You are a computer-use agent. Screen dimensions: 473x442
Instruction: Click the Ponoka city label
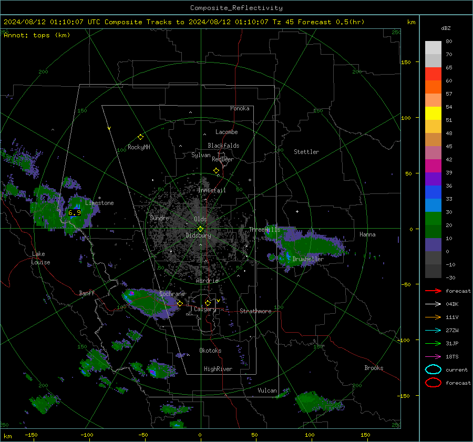coord(240,108)
